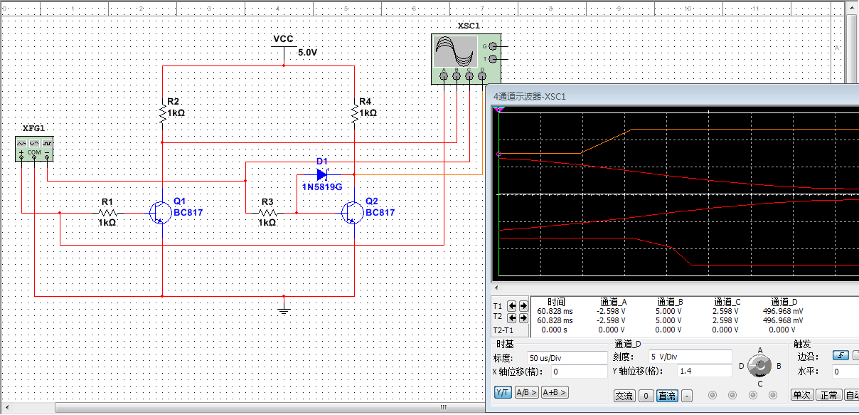Toggle Y/T timebase mode
This screenshot has width=859, height=415.
tap(503, 392)
